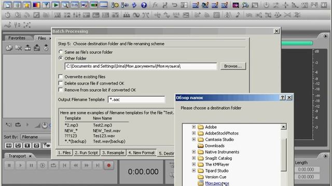Switch to the 2. Run Script tab

click(87, 153)
